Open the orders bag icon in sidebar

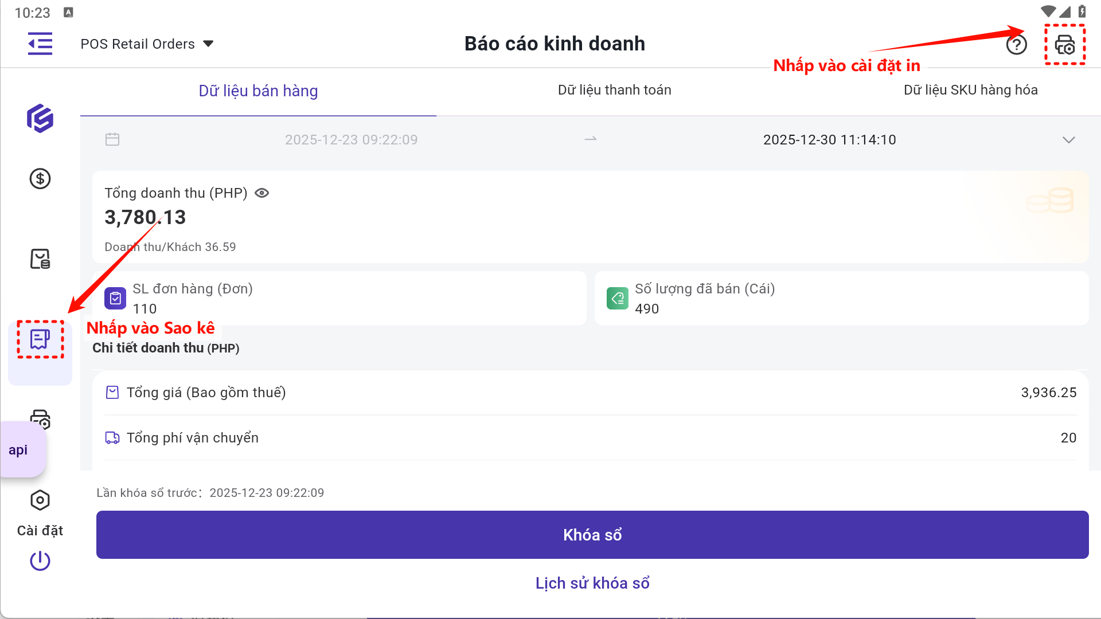[x=40, y=259]
